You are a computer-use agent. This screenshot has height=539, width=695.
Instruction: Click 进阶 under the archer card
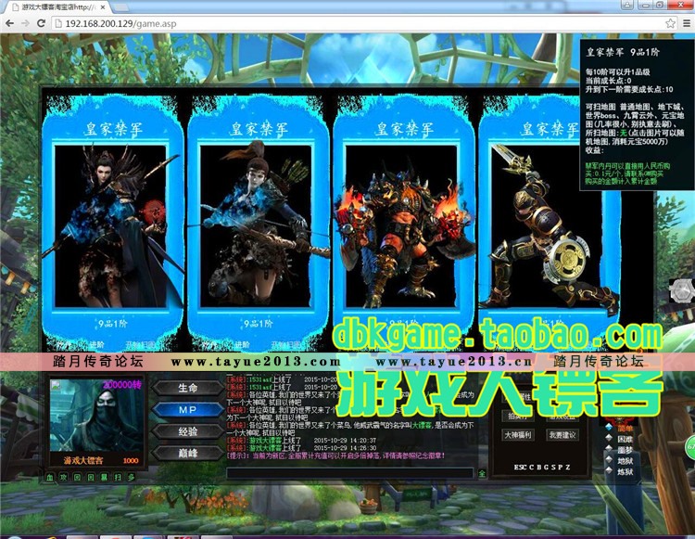point(243,344)
